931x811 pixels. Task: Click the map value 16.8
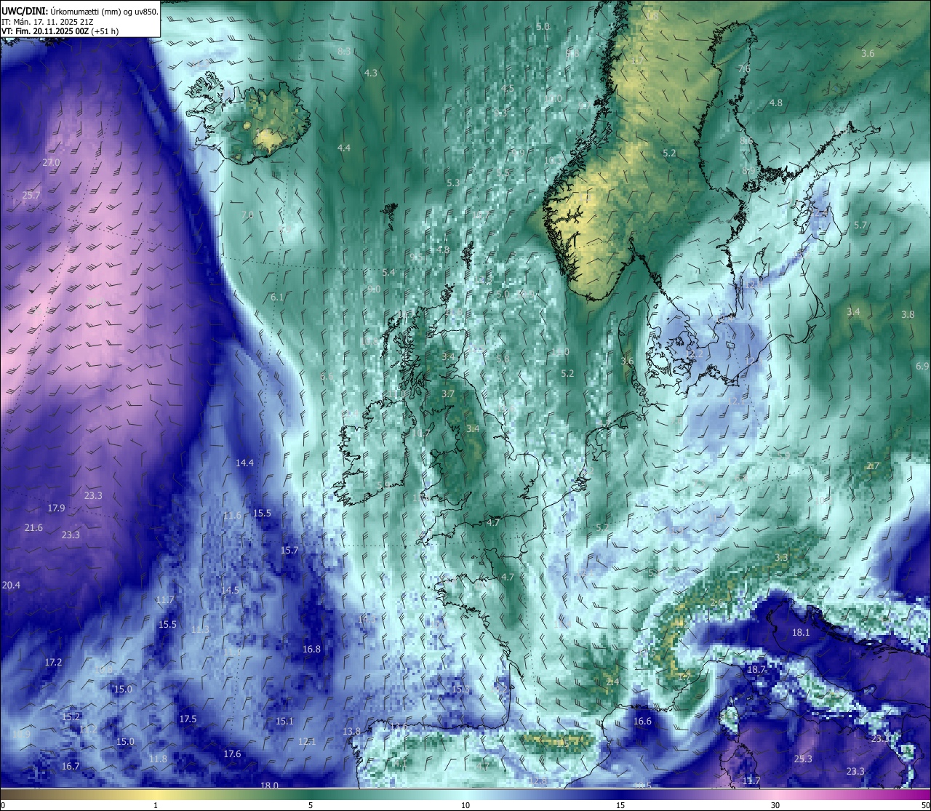[x=311, y=649]
